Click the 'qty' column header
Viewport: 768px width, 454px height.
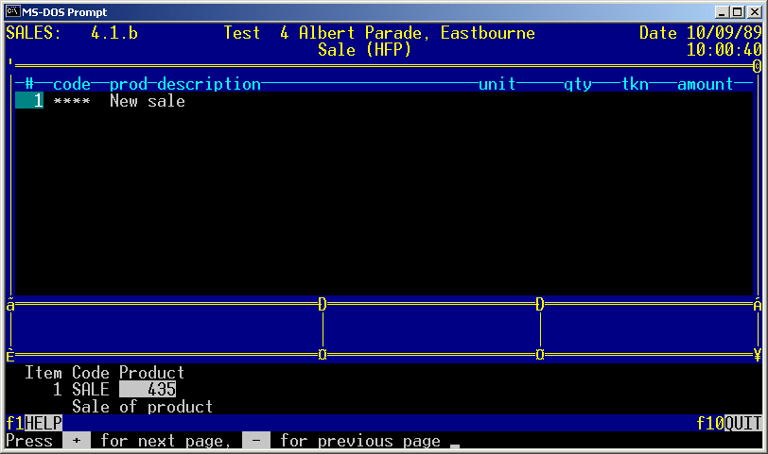[x=578, y=84]
